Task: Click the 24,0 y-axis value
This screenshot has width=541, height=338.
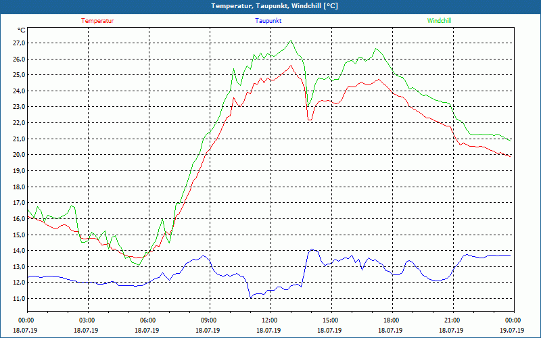Action: (20, 91)
